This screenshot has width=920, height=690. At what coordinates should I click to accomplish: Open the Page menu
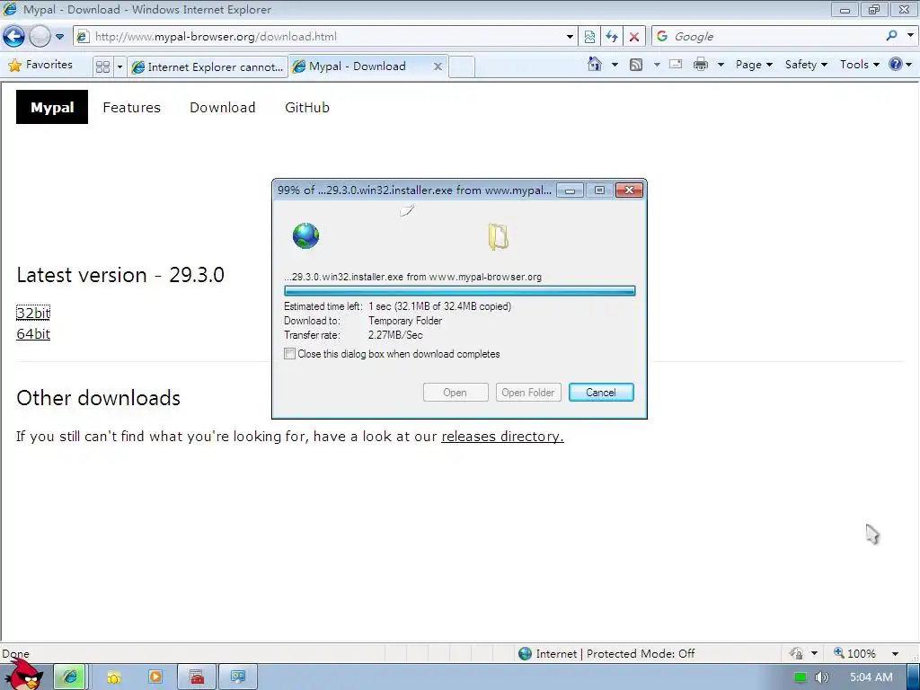tap(754, 65)
